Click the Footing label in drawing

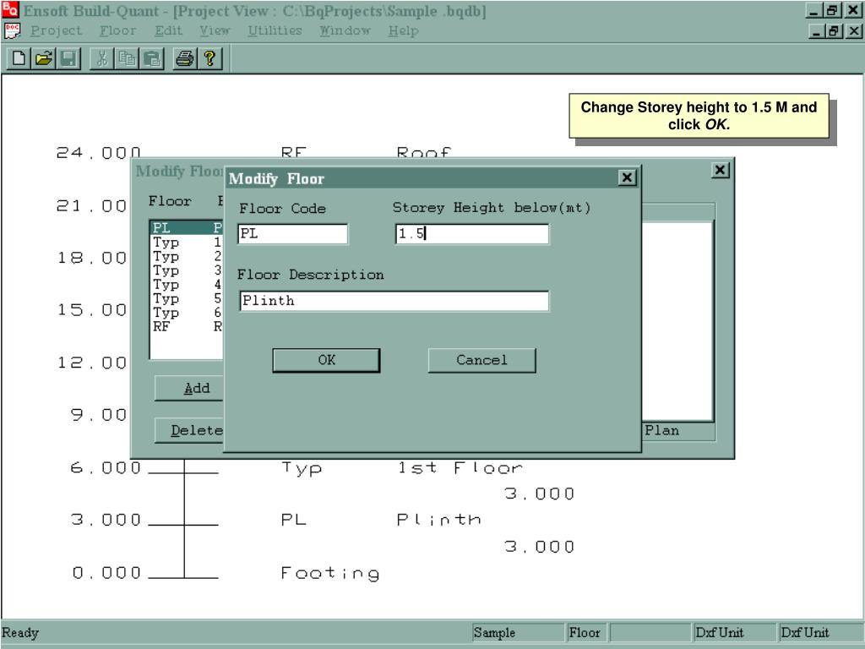click(330, 573)
